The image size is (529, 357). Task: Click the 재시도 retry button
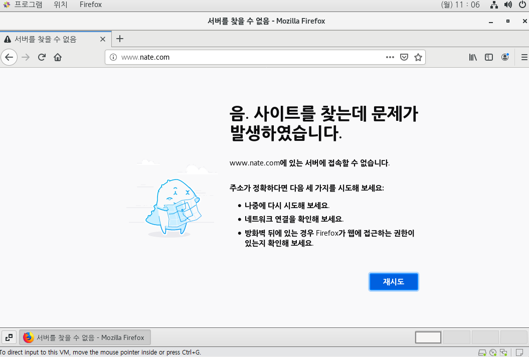click(394, 281)
